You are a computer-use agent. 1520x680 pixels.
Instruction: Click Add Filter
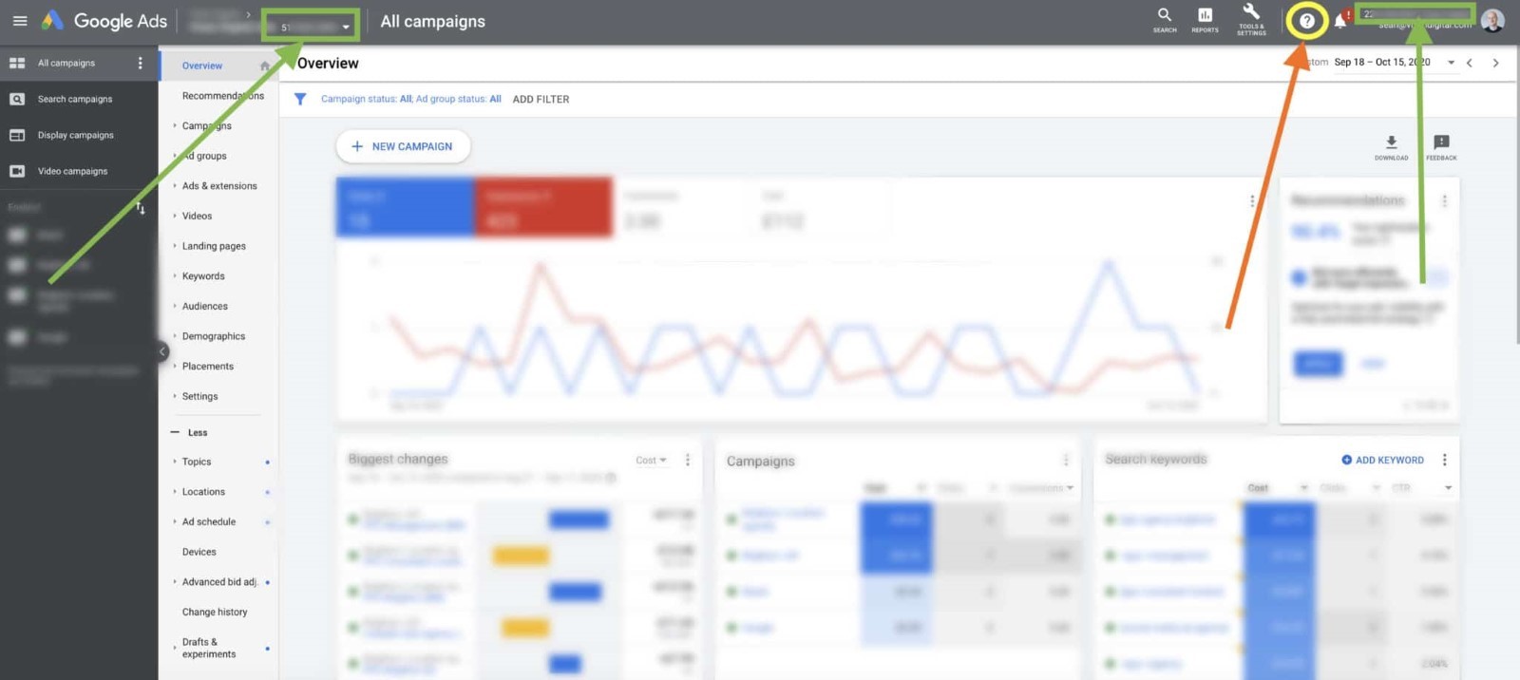(541, 99)
